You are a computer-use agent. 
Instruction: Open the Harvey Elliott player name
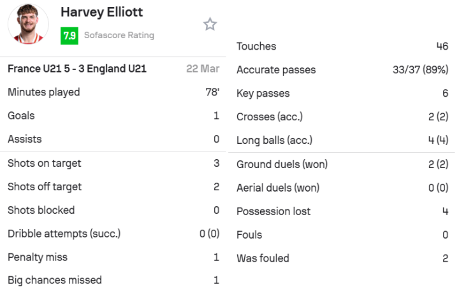coord(101,12)
